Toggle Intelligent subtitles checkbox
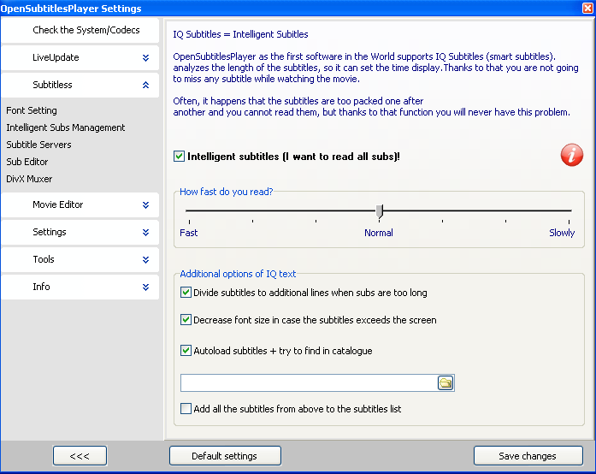This screenshot has width=596, height=474. coord(179,157)
